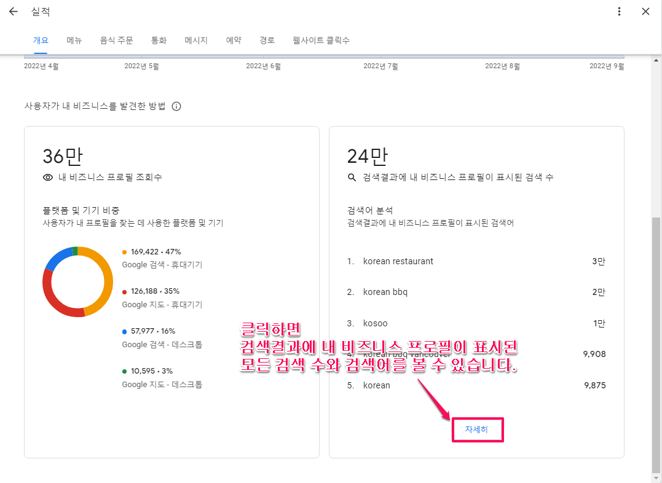Screen dimensions: 662x483
Task: Click the 2022년 4월 axis label
Action: [x=41, y=66]
